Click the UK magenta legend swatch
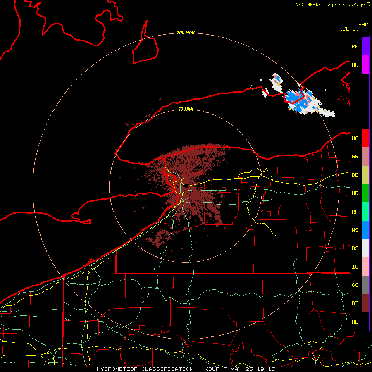The image size is (372, 372). pyautogui.click(x=365, y=65)
